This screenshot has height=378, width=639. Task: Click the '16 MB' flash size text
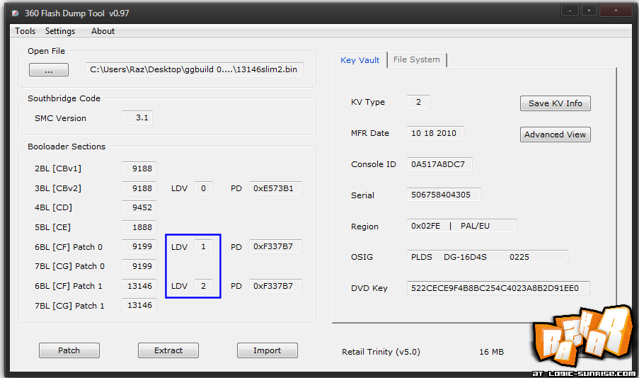pyautogui.click(x=491, y=352)
